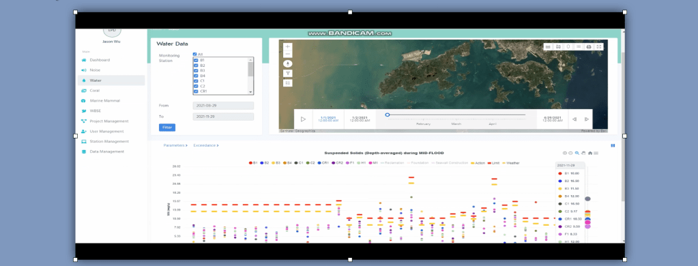
Task: Toggle fullscreen map view icon
Action: click(599, 46)
